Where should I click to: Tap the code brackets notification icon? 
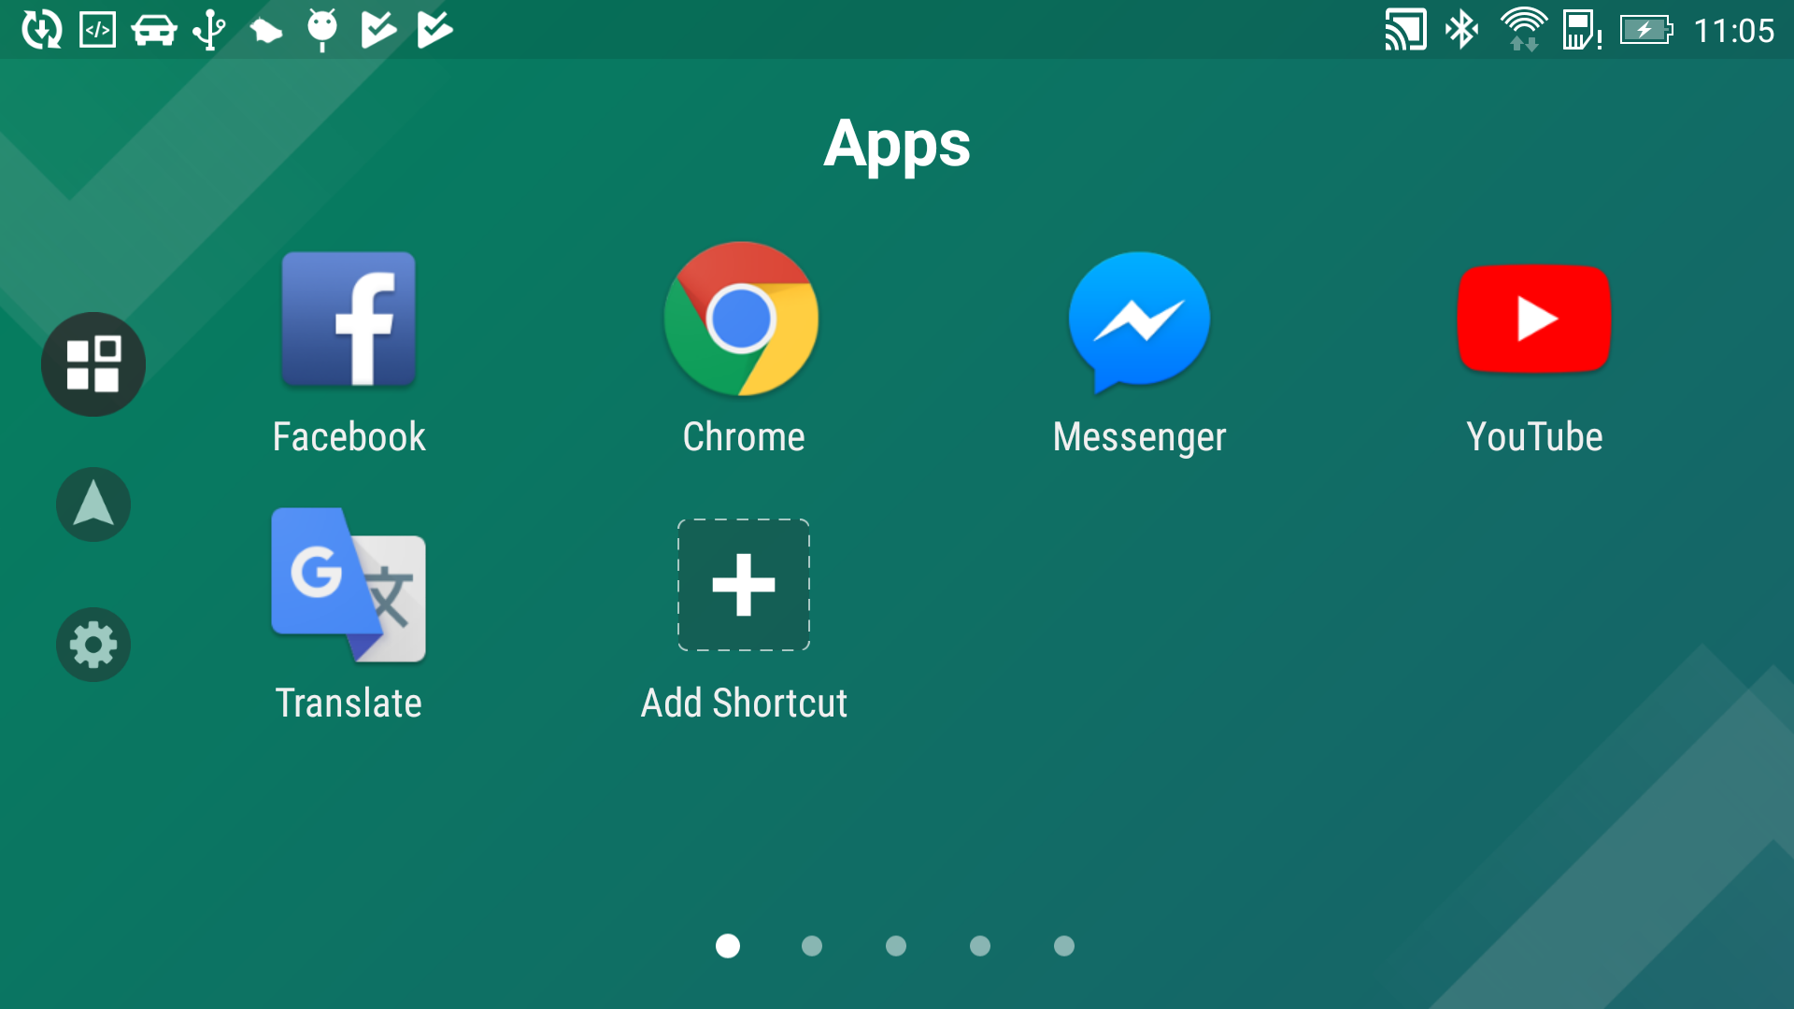tap(98, 30)
